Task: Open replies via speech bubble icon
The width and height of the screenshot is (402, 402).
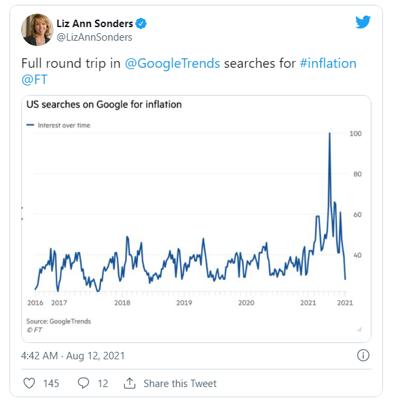Action: pos(84,383)
